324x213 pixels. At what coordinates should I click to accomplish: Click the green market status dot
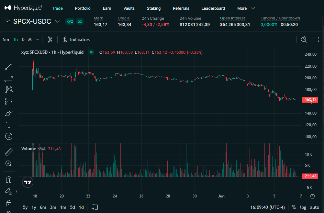click(91, 52)
